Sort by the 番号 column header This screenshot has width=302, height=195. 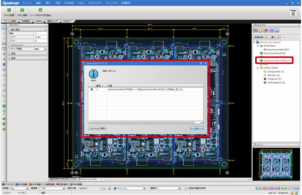pos(101,86)
